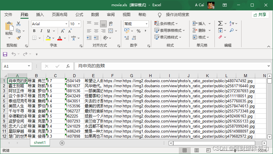Increase font size with larger A
The width and height of the screenshot is (273, 154).
[63, 31]
